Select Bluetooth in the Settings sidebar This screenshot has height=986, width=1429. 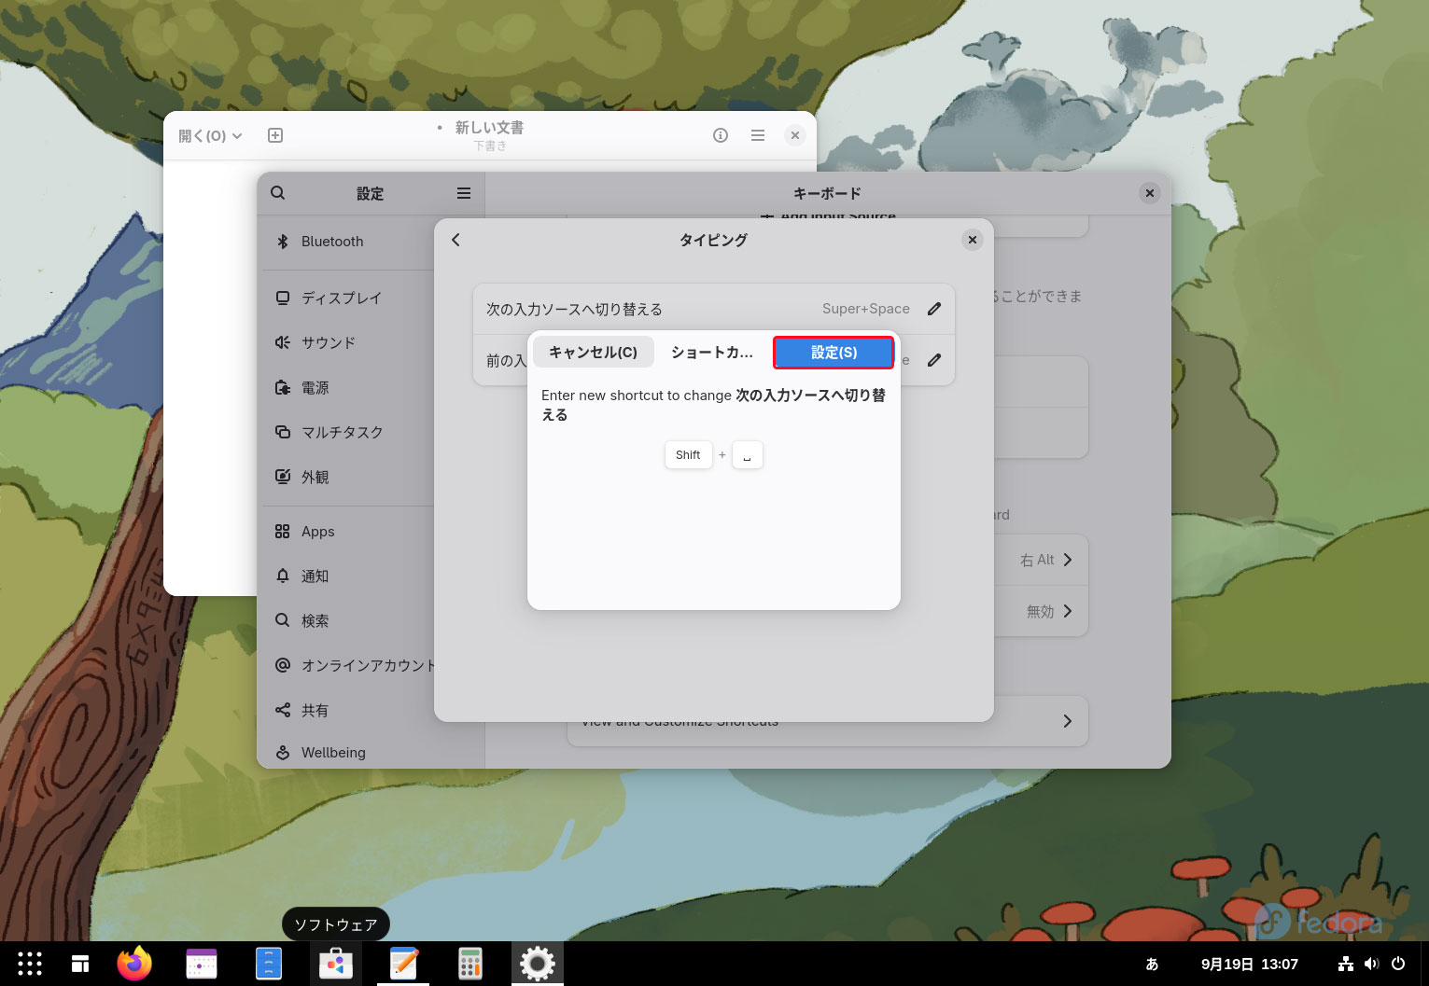tap(347, 242)
